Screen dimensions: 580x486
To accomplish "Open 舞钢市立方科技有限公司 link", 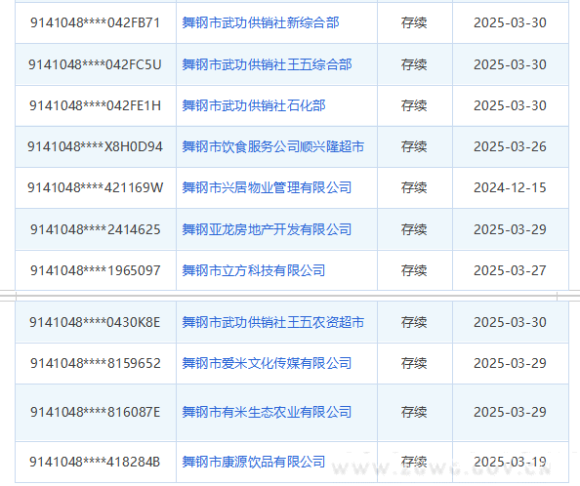I will coord(254,270).
